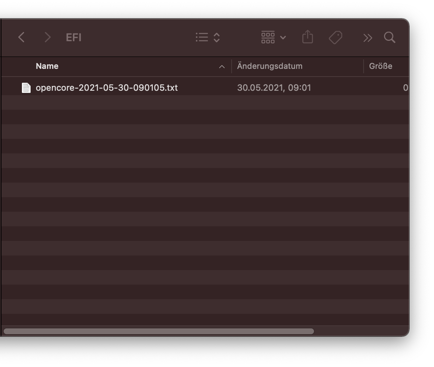Click the text file icon of opencore log
This screenshot has height=367, width=434.
click(x=26, y=88)
